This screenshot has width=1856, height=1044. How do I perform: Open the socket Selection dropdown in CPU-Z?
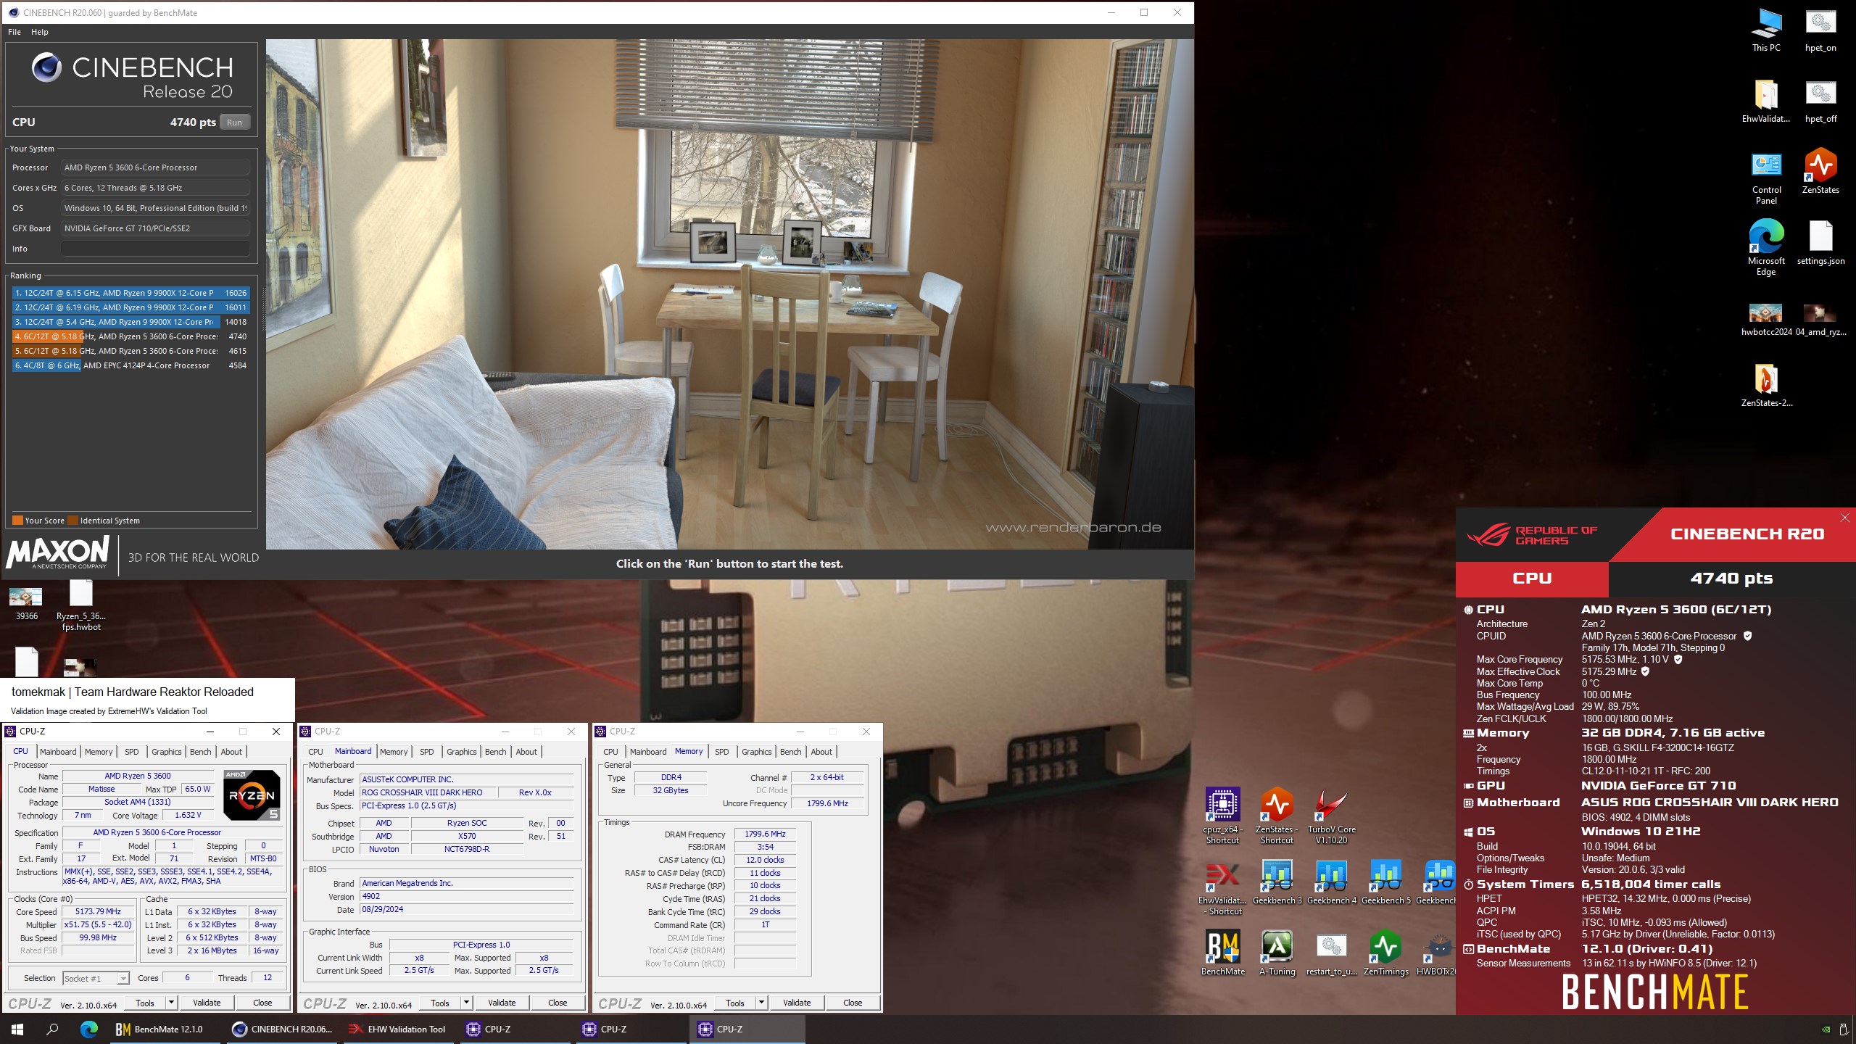96,978
